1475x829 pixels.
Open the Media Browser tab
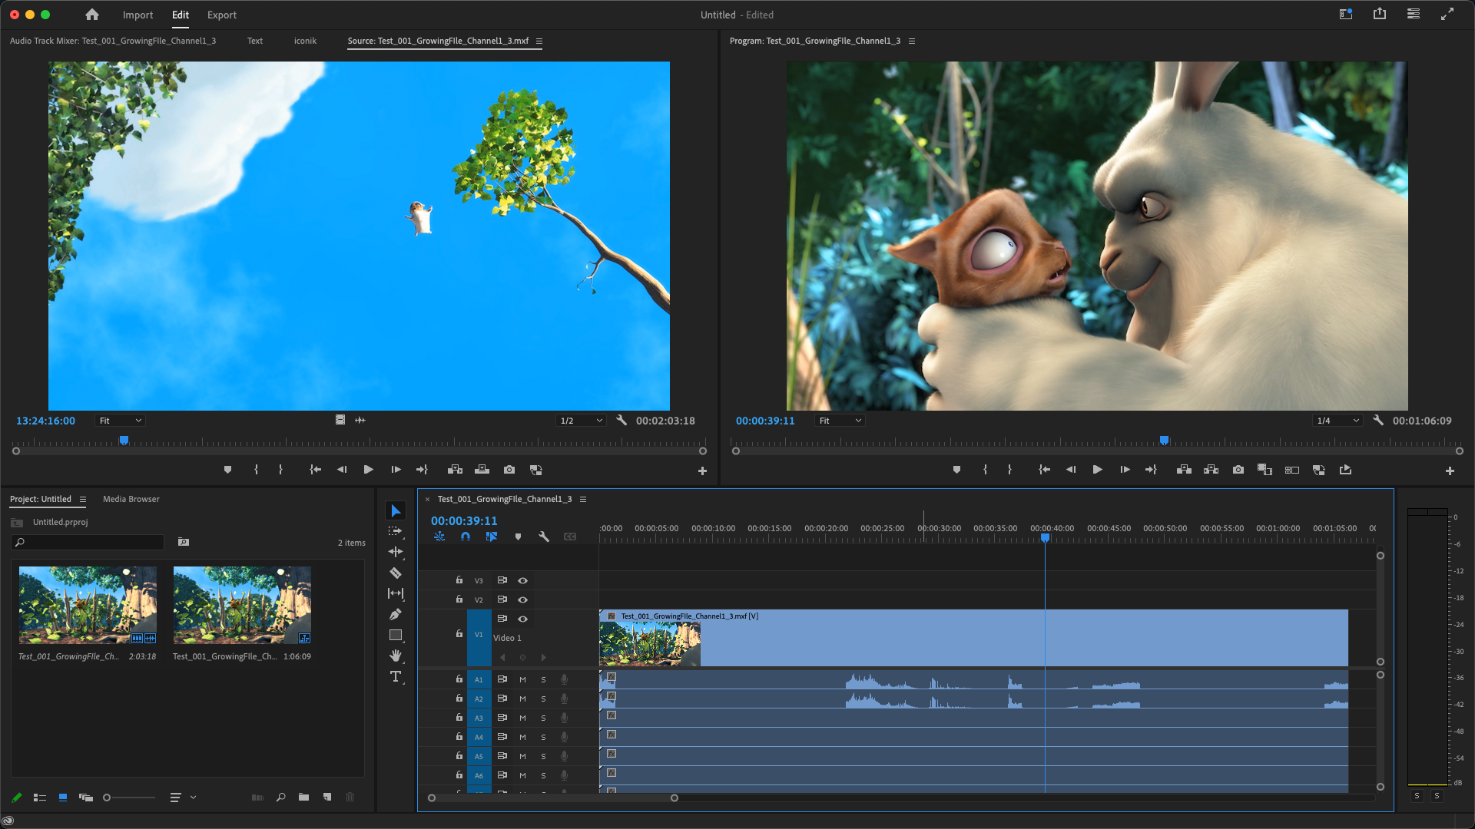point(131,499)
